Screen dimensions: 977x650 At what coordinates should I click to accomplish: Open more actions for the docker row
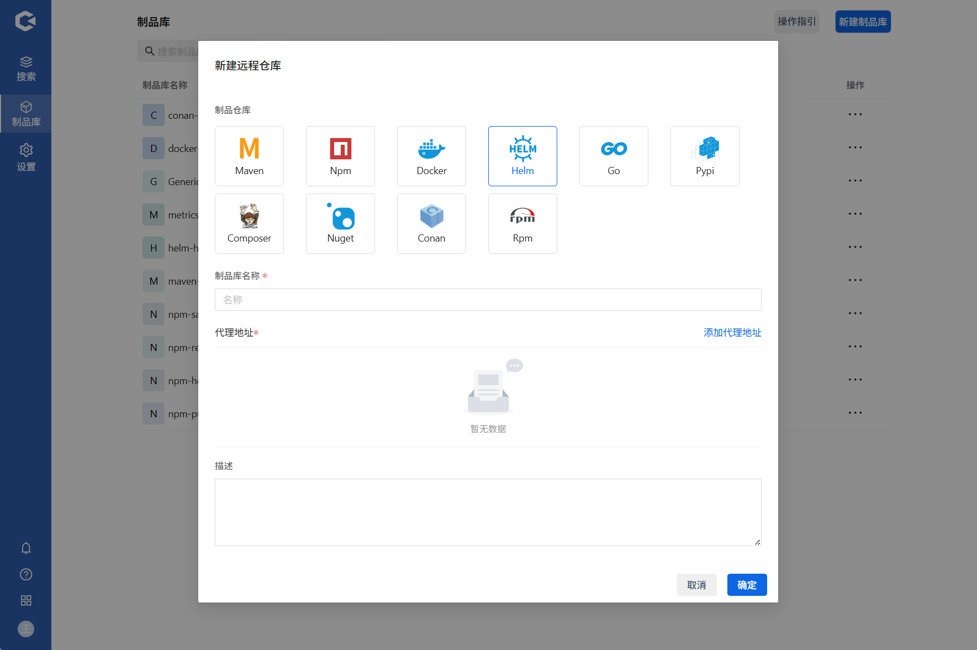(x=855, y=148)
